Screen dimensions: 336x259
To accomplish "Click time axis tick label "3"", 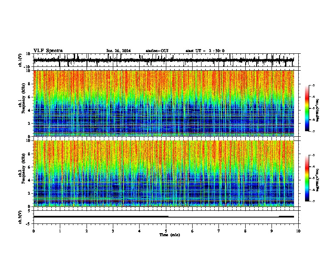I will pyautogui.click(x=113, y=231).
